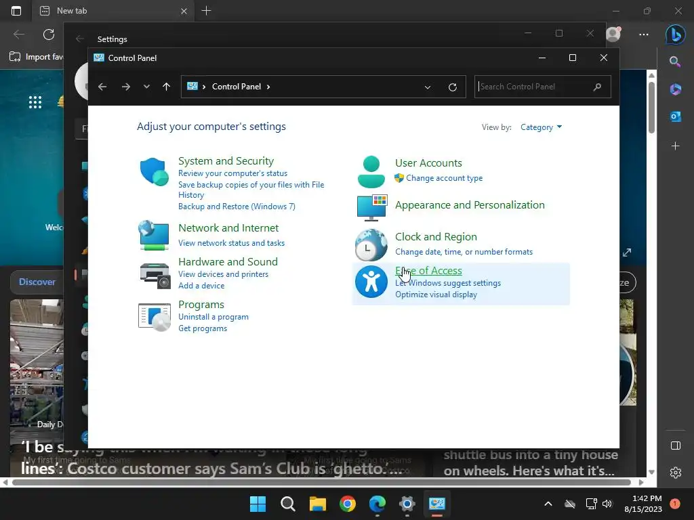Open the apps grid on Edge new tab
Image resolution: width=694 pixels, height=520 pixels.
coord(35,102)
